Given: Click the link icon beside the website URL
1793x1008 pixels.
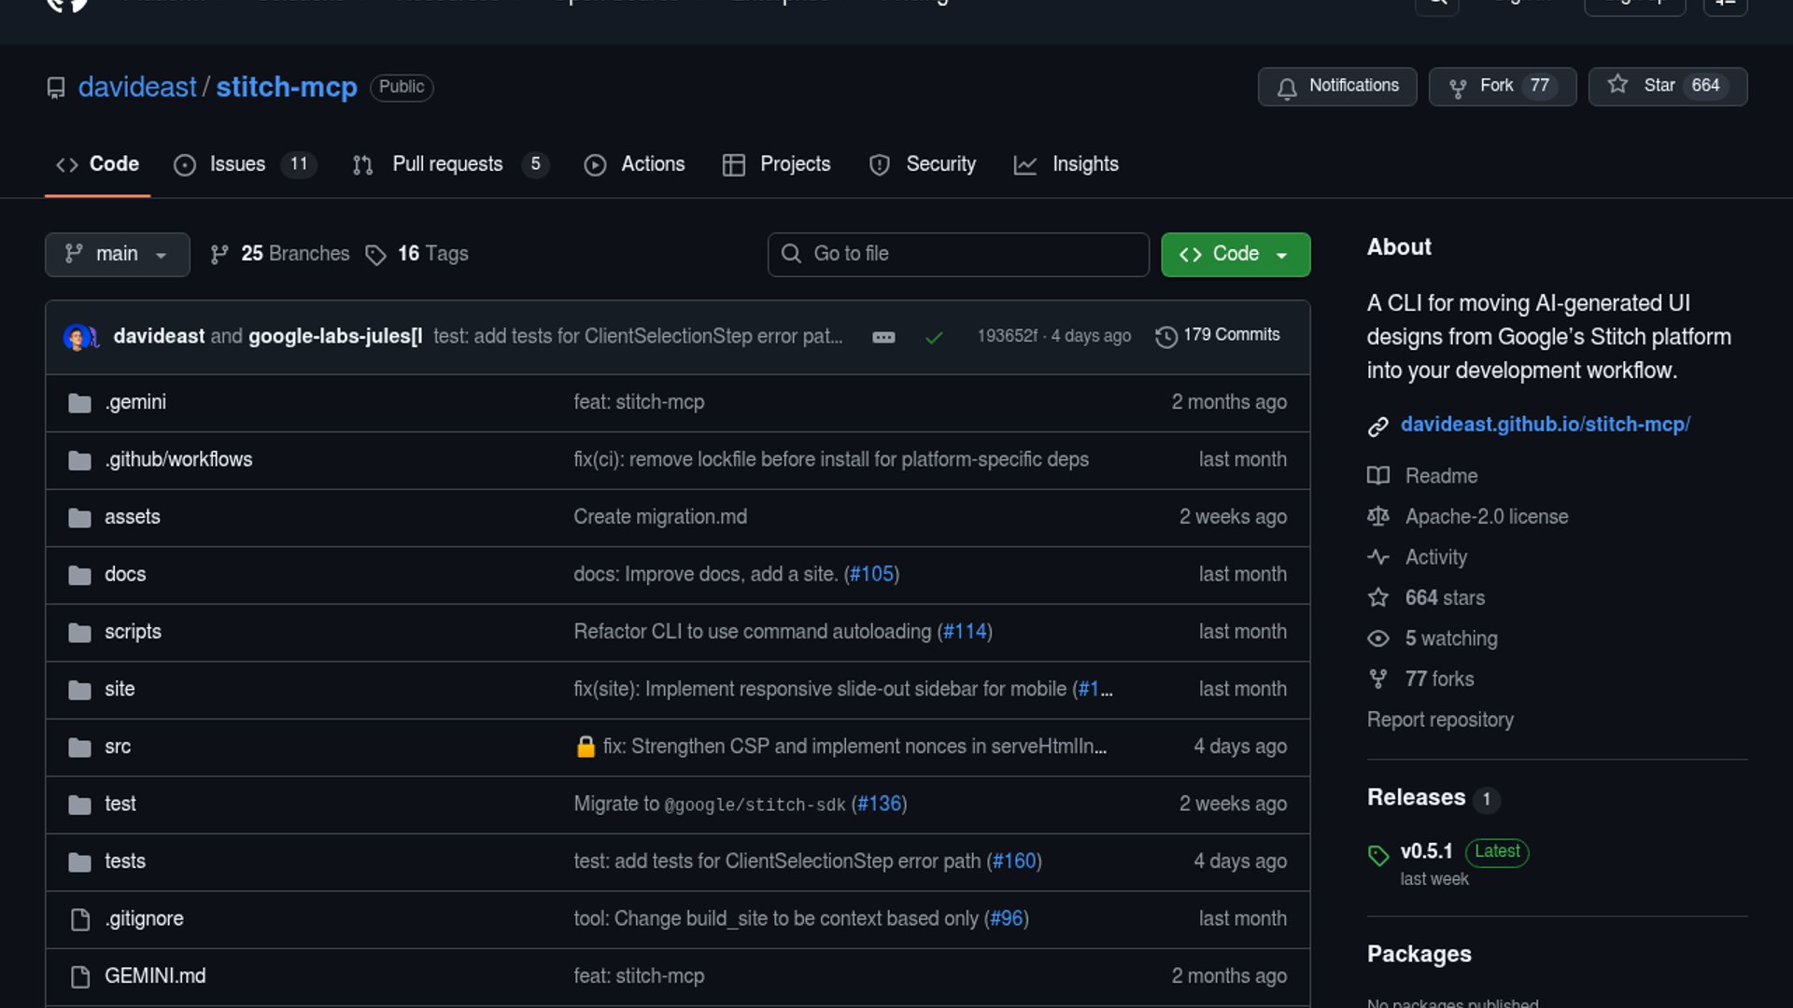Looking at the screenshot, I should point(1377,427).
